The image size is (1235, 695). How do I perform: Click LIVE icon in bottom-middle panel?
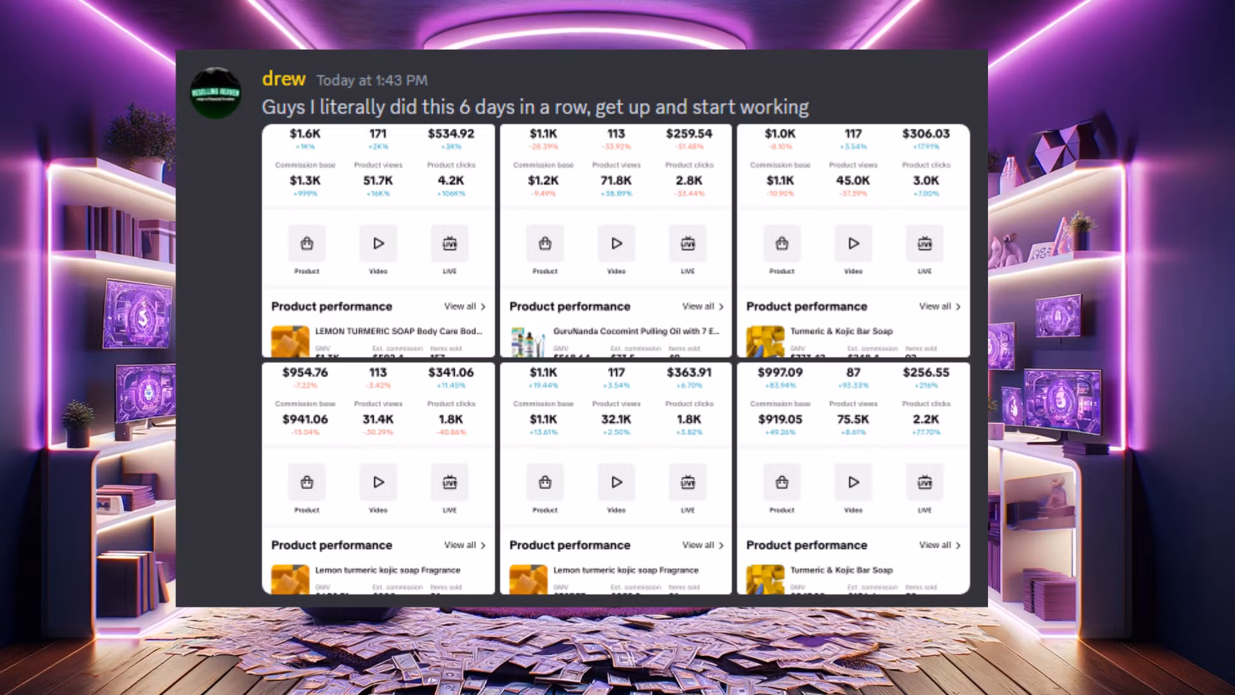pyautogui.click(x=688, y=483)
